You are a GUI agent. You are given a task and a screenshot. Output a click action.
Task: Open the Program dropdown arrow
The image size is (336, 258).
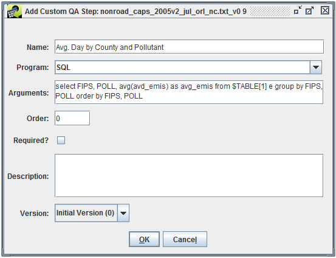pos(315,68)
